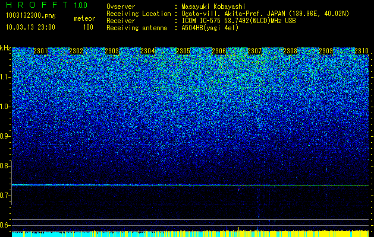Click the 2308 time marker

coord(290,51)
